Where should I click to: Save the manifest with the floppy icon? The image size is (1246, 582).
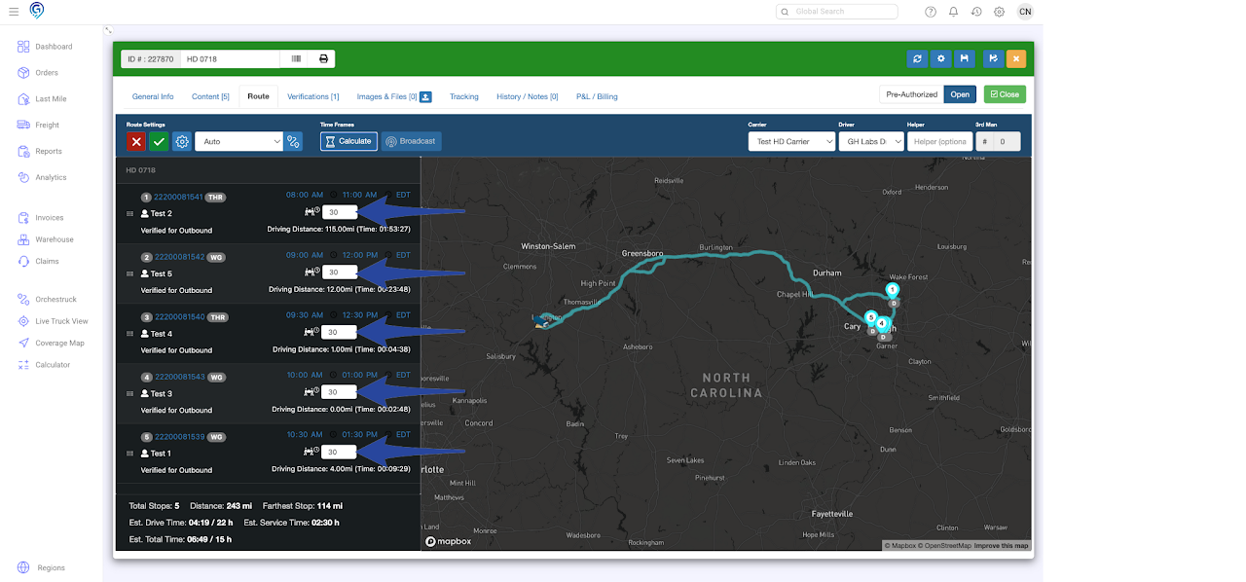click(964, 58)
